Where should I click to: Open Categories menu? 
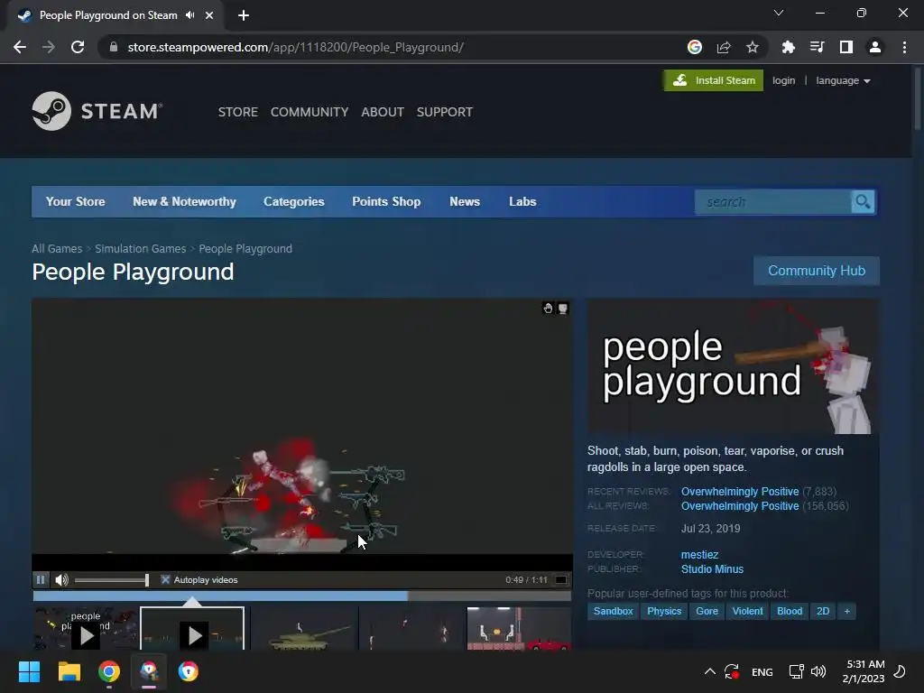(x=294, y=201)
